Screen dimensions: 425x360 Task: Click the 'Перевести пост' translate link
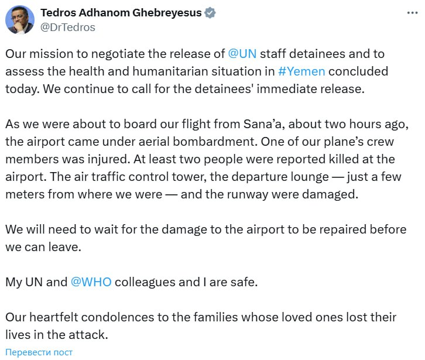click(x=39, y=352)
